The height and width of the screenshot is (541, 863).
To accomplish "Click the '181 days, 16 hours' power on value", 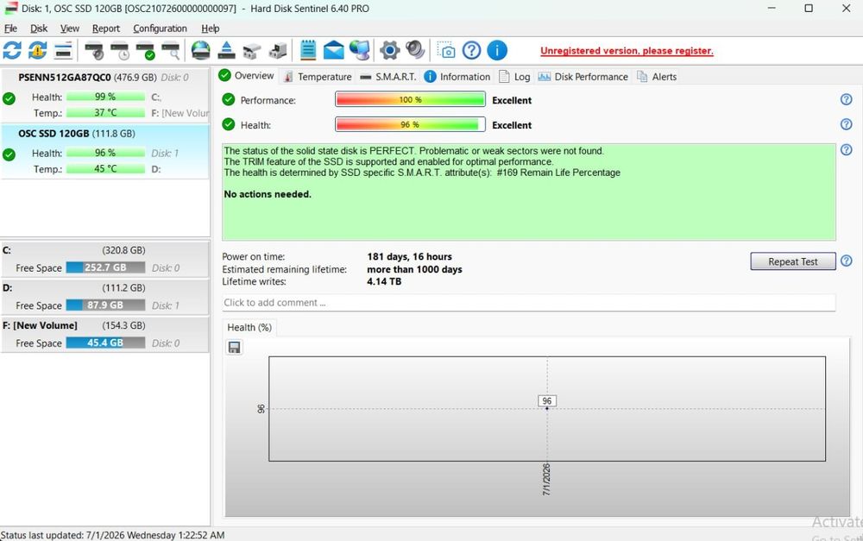I will pos(409,256).
